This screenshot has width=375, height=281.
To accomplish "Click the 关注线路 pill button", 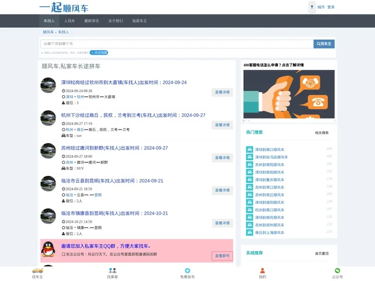I will (x=99, y=53).
